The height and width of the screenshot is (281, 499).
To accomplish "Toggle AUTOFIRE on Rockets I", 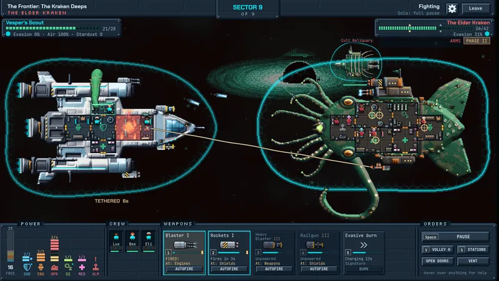I will 229,269.
